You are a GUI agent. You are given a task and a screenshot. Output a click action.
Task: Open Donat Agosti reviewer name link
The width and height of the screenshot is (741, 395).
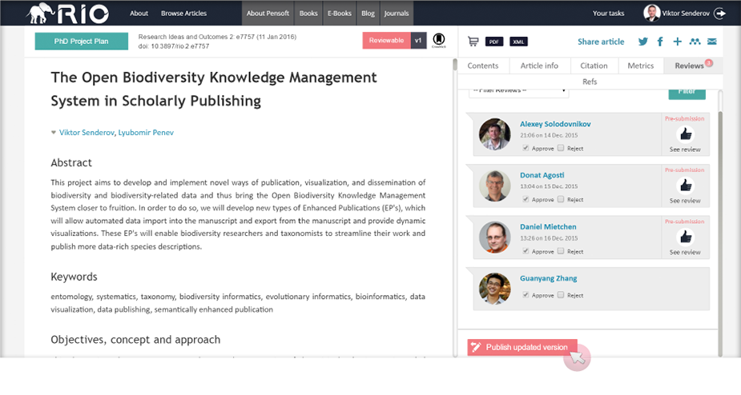542,175
